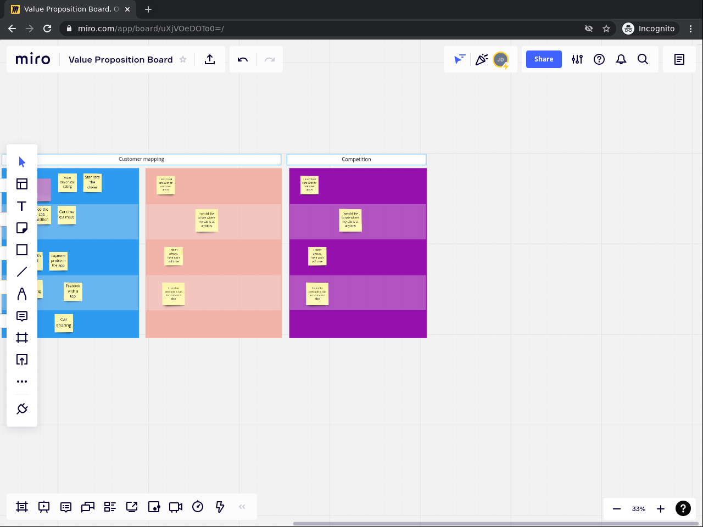
Task: Open the countdown timer
Action: tap(198, 507)
